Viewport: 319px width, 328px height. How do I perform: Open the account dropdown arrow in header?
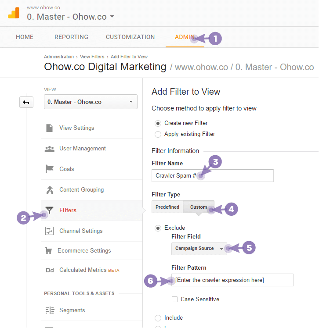112,16
